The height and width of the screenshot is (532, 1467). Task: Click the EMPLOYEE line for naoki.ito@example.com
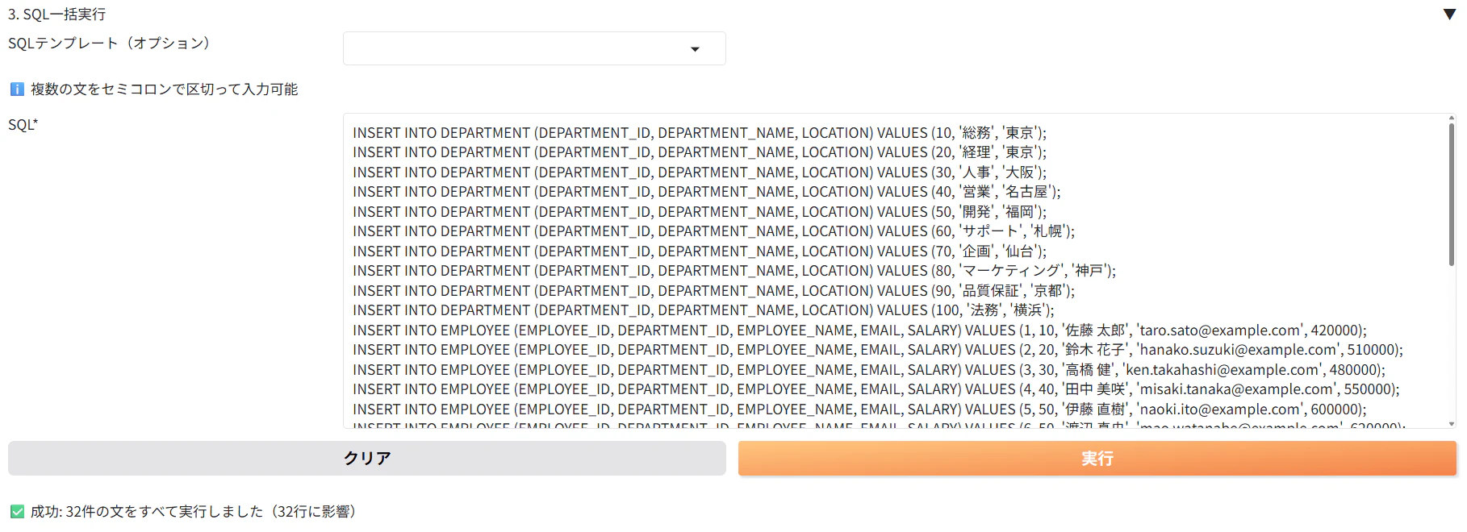(x=860, y=409)
